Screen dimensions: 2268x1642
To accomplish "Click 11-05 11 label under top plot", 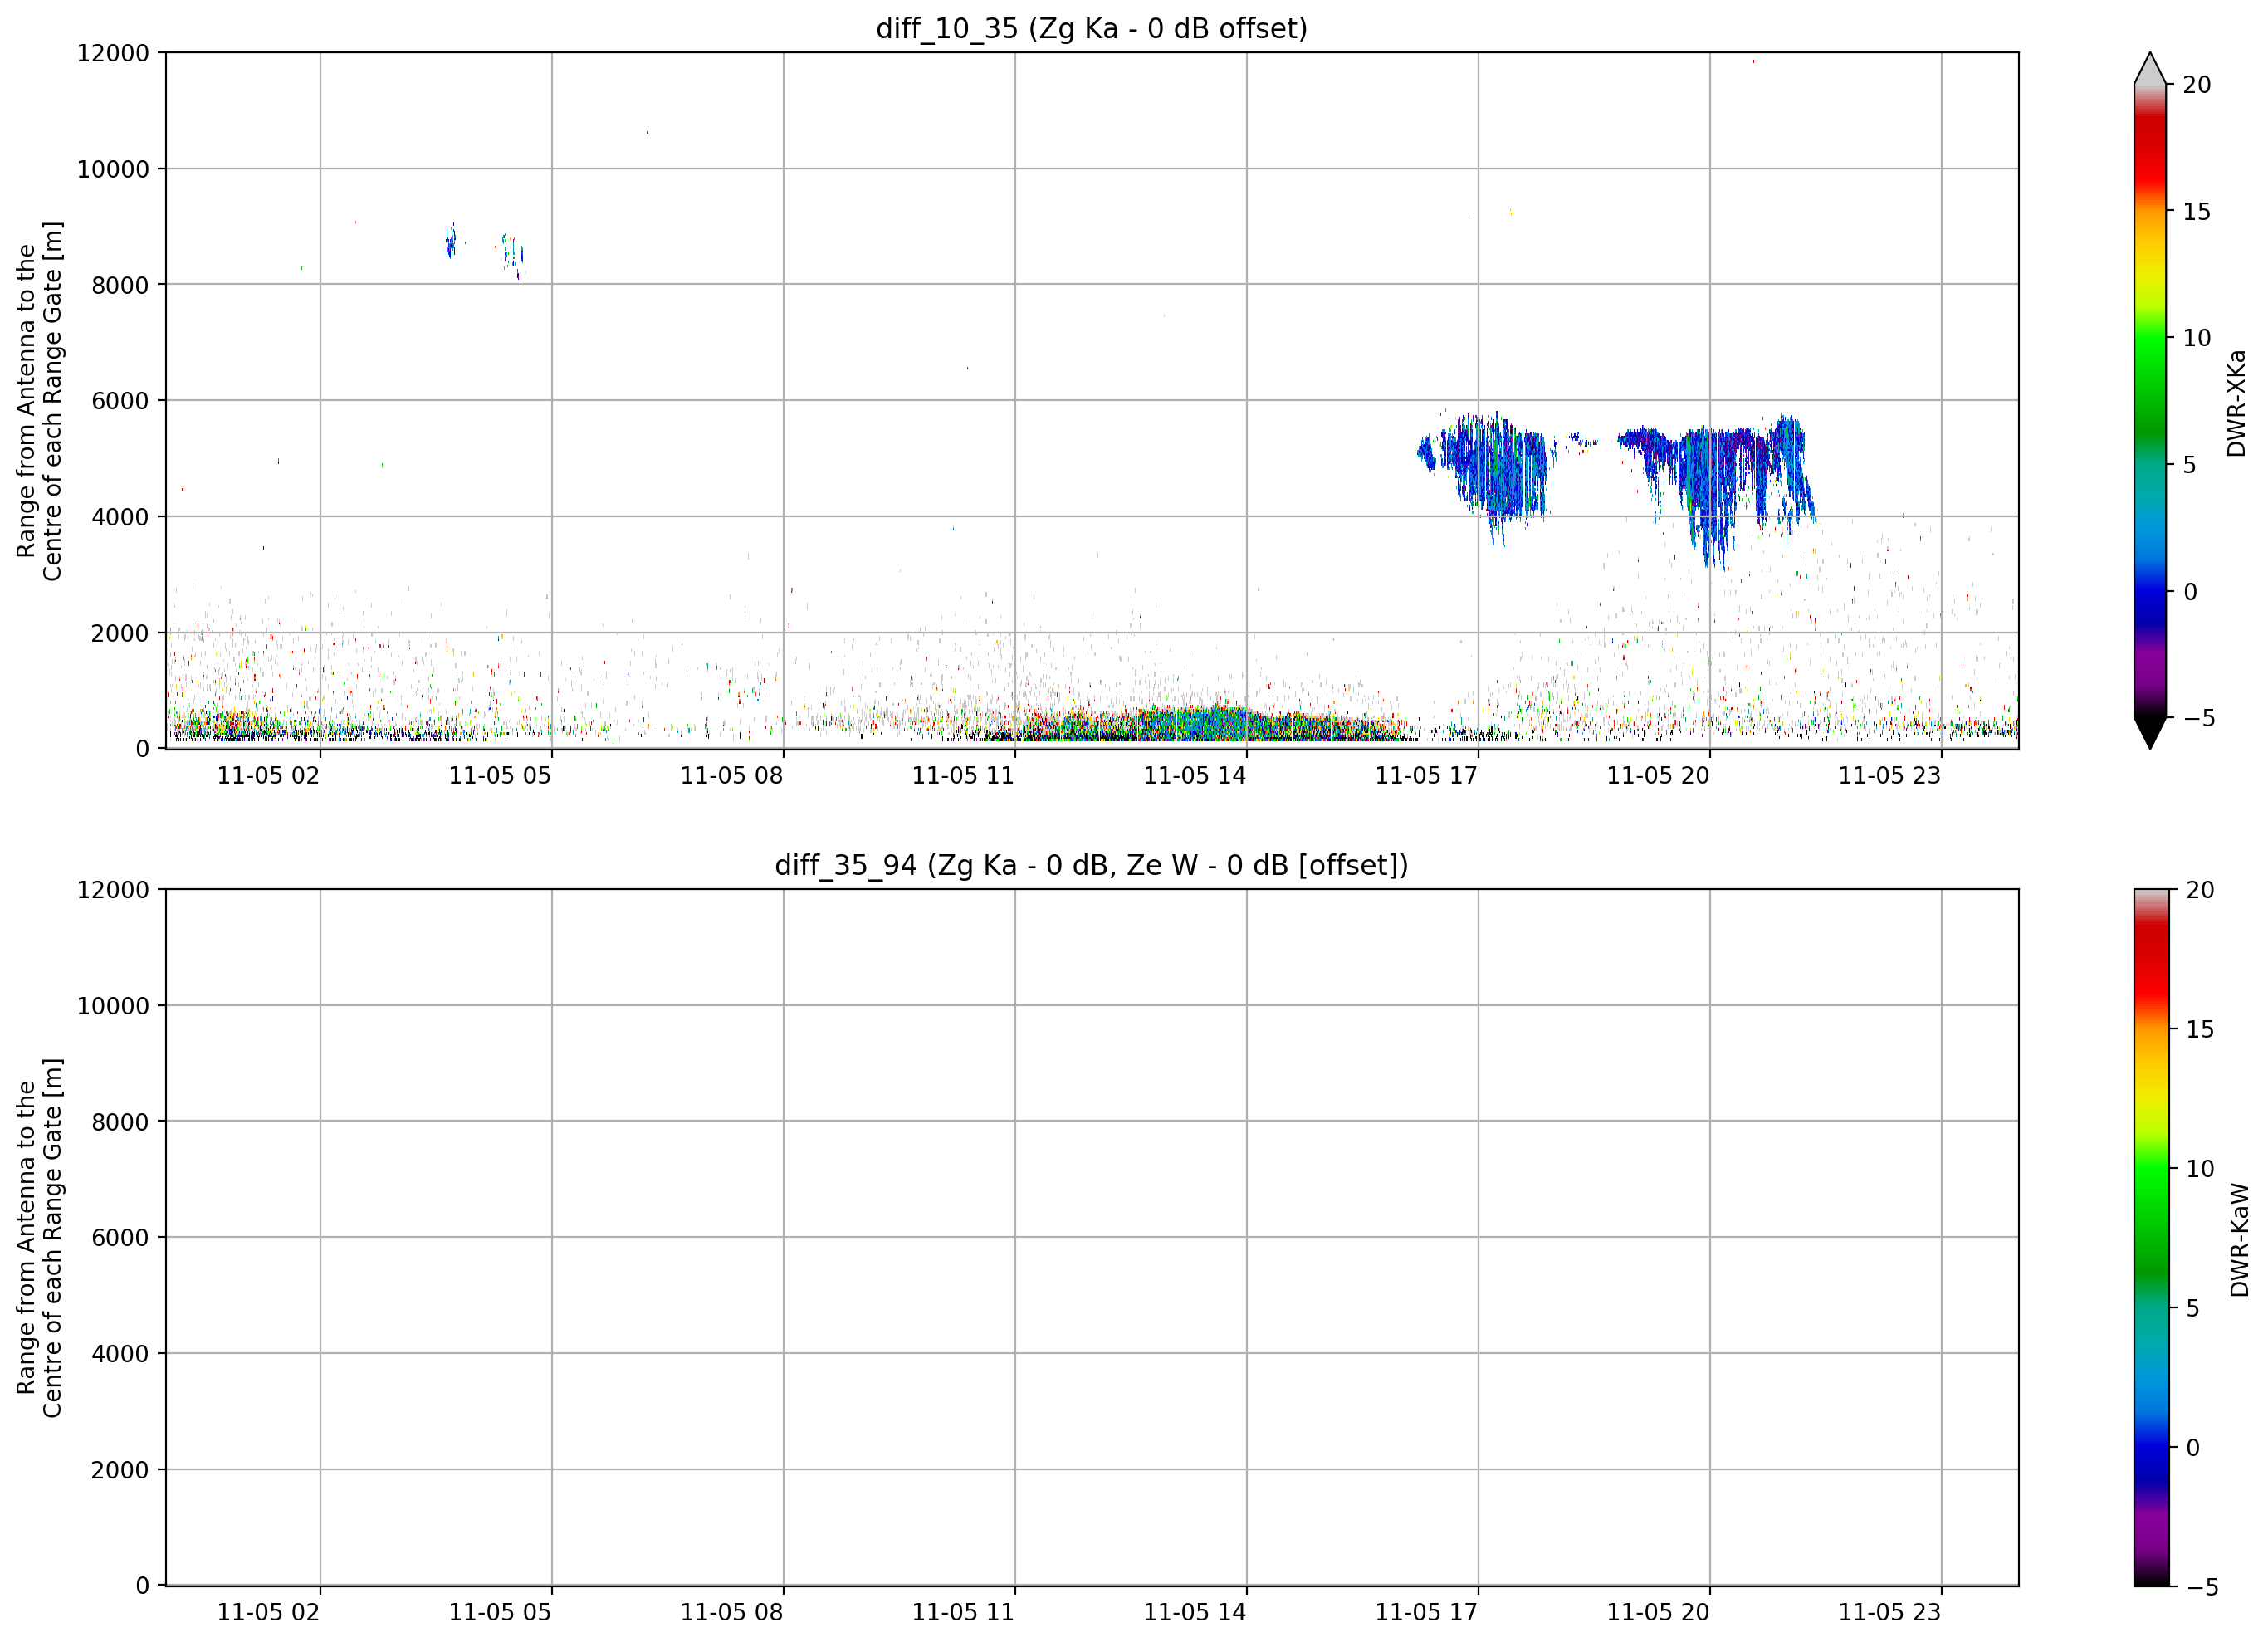I will coord(963,776).
